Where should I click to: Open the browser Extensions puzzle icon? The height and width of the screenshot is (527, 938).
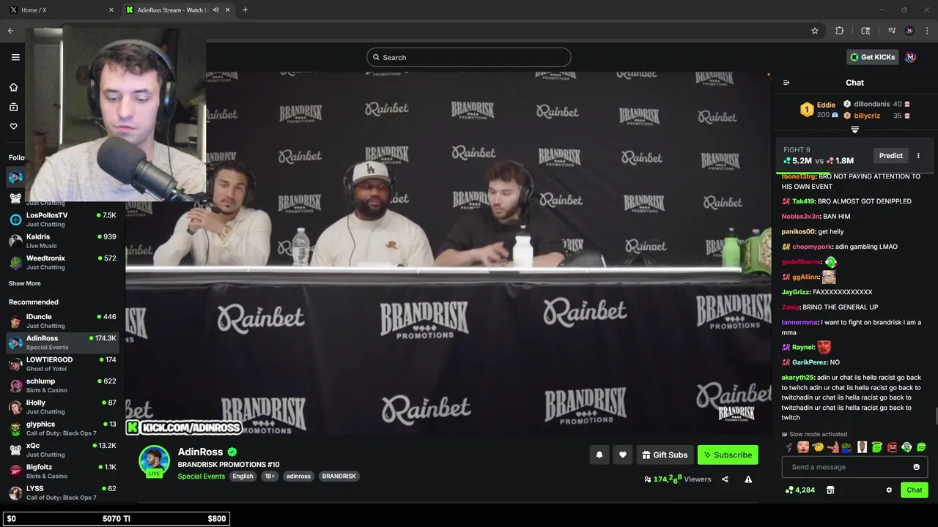tap(839, 31)
